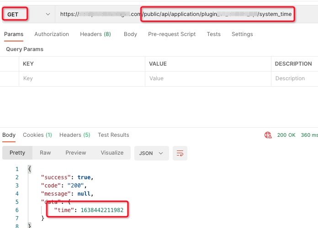Select the Pre-request Script tab
This screenshot has height=228, width=318.
(x=171, y=34)
